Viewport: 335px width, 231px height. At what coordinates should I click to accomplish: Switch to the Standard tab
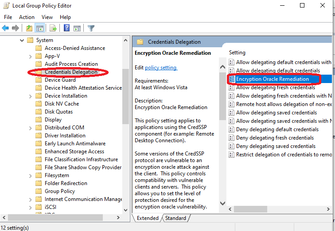175,218
